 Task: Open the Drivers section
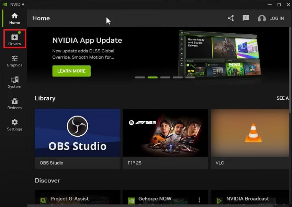click(x=14, y=39)
